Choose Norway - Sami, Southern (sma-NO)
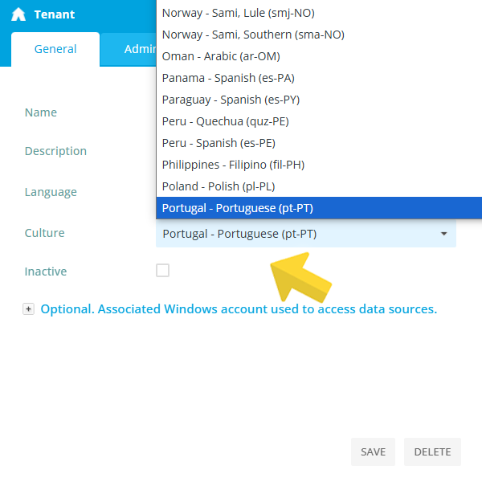 click(x=319, y=35)
